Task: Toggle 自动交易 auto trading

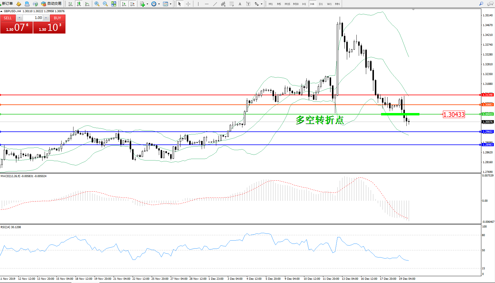Action: tap(51, 4)
